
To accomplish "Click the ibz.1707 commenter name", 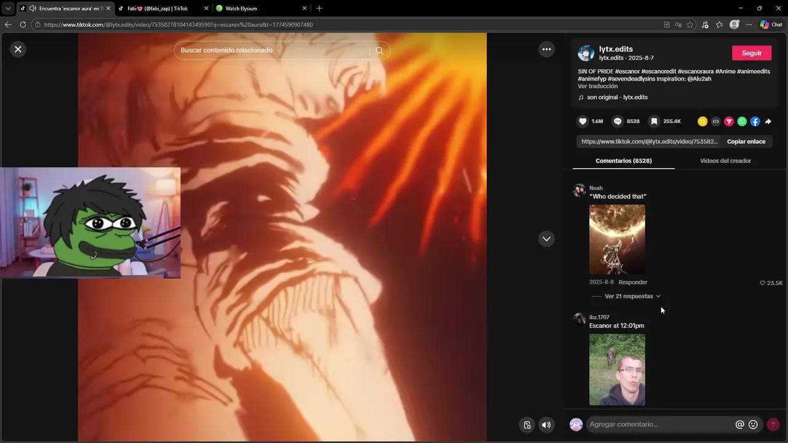I will 599,317.
